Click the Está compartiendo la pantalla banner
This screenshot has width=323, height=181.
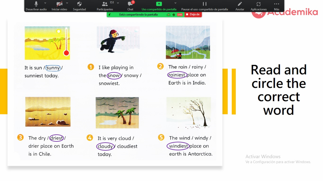pyautogui.click(x=138, y=15)
